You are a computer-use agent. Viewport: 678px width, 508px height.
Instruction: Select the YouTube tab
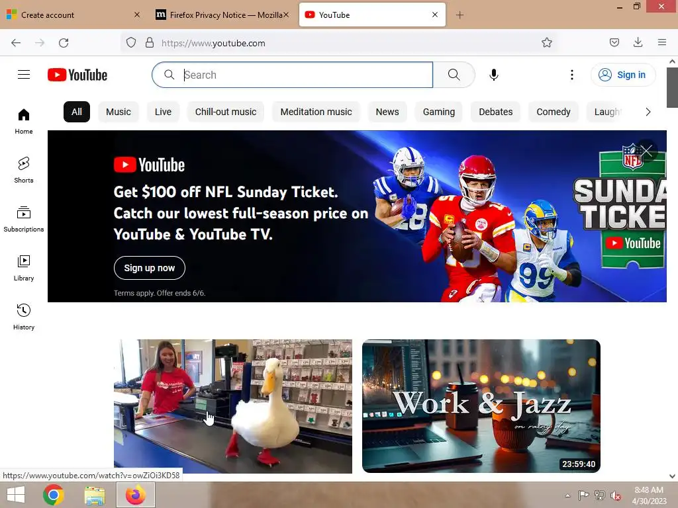click(372, 15)
